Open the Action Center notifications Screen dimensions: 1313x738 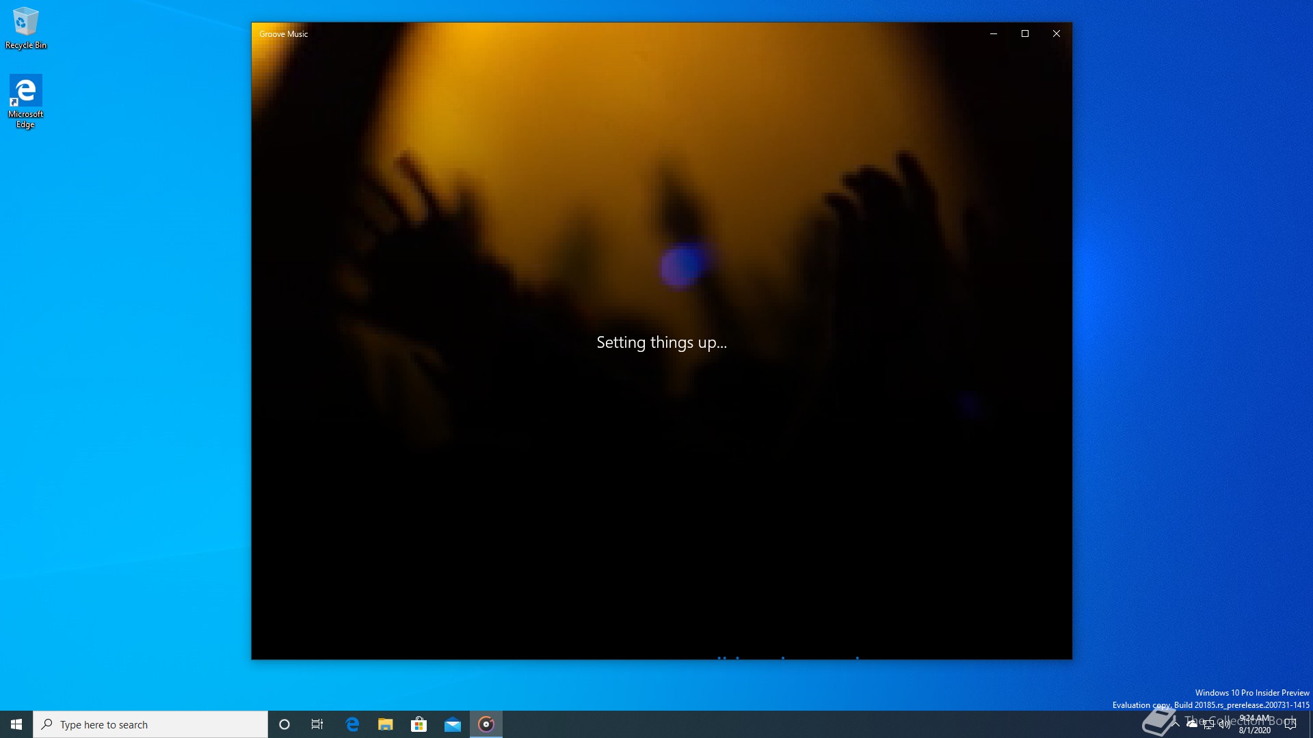(x=1290, y=724)
